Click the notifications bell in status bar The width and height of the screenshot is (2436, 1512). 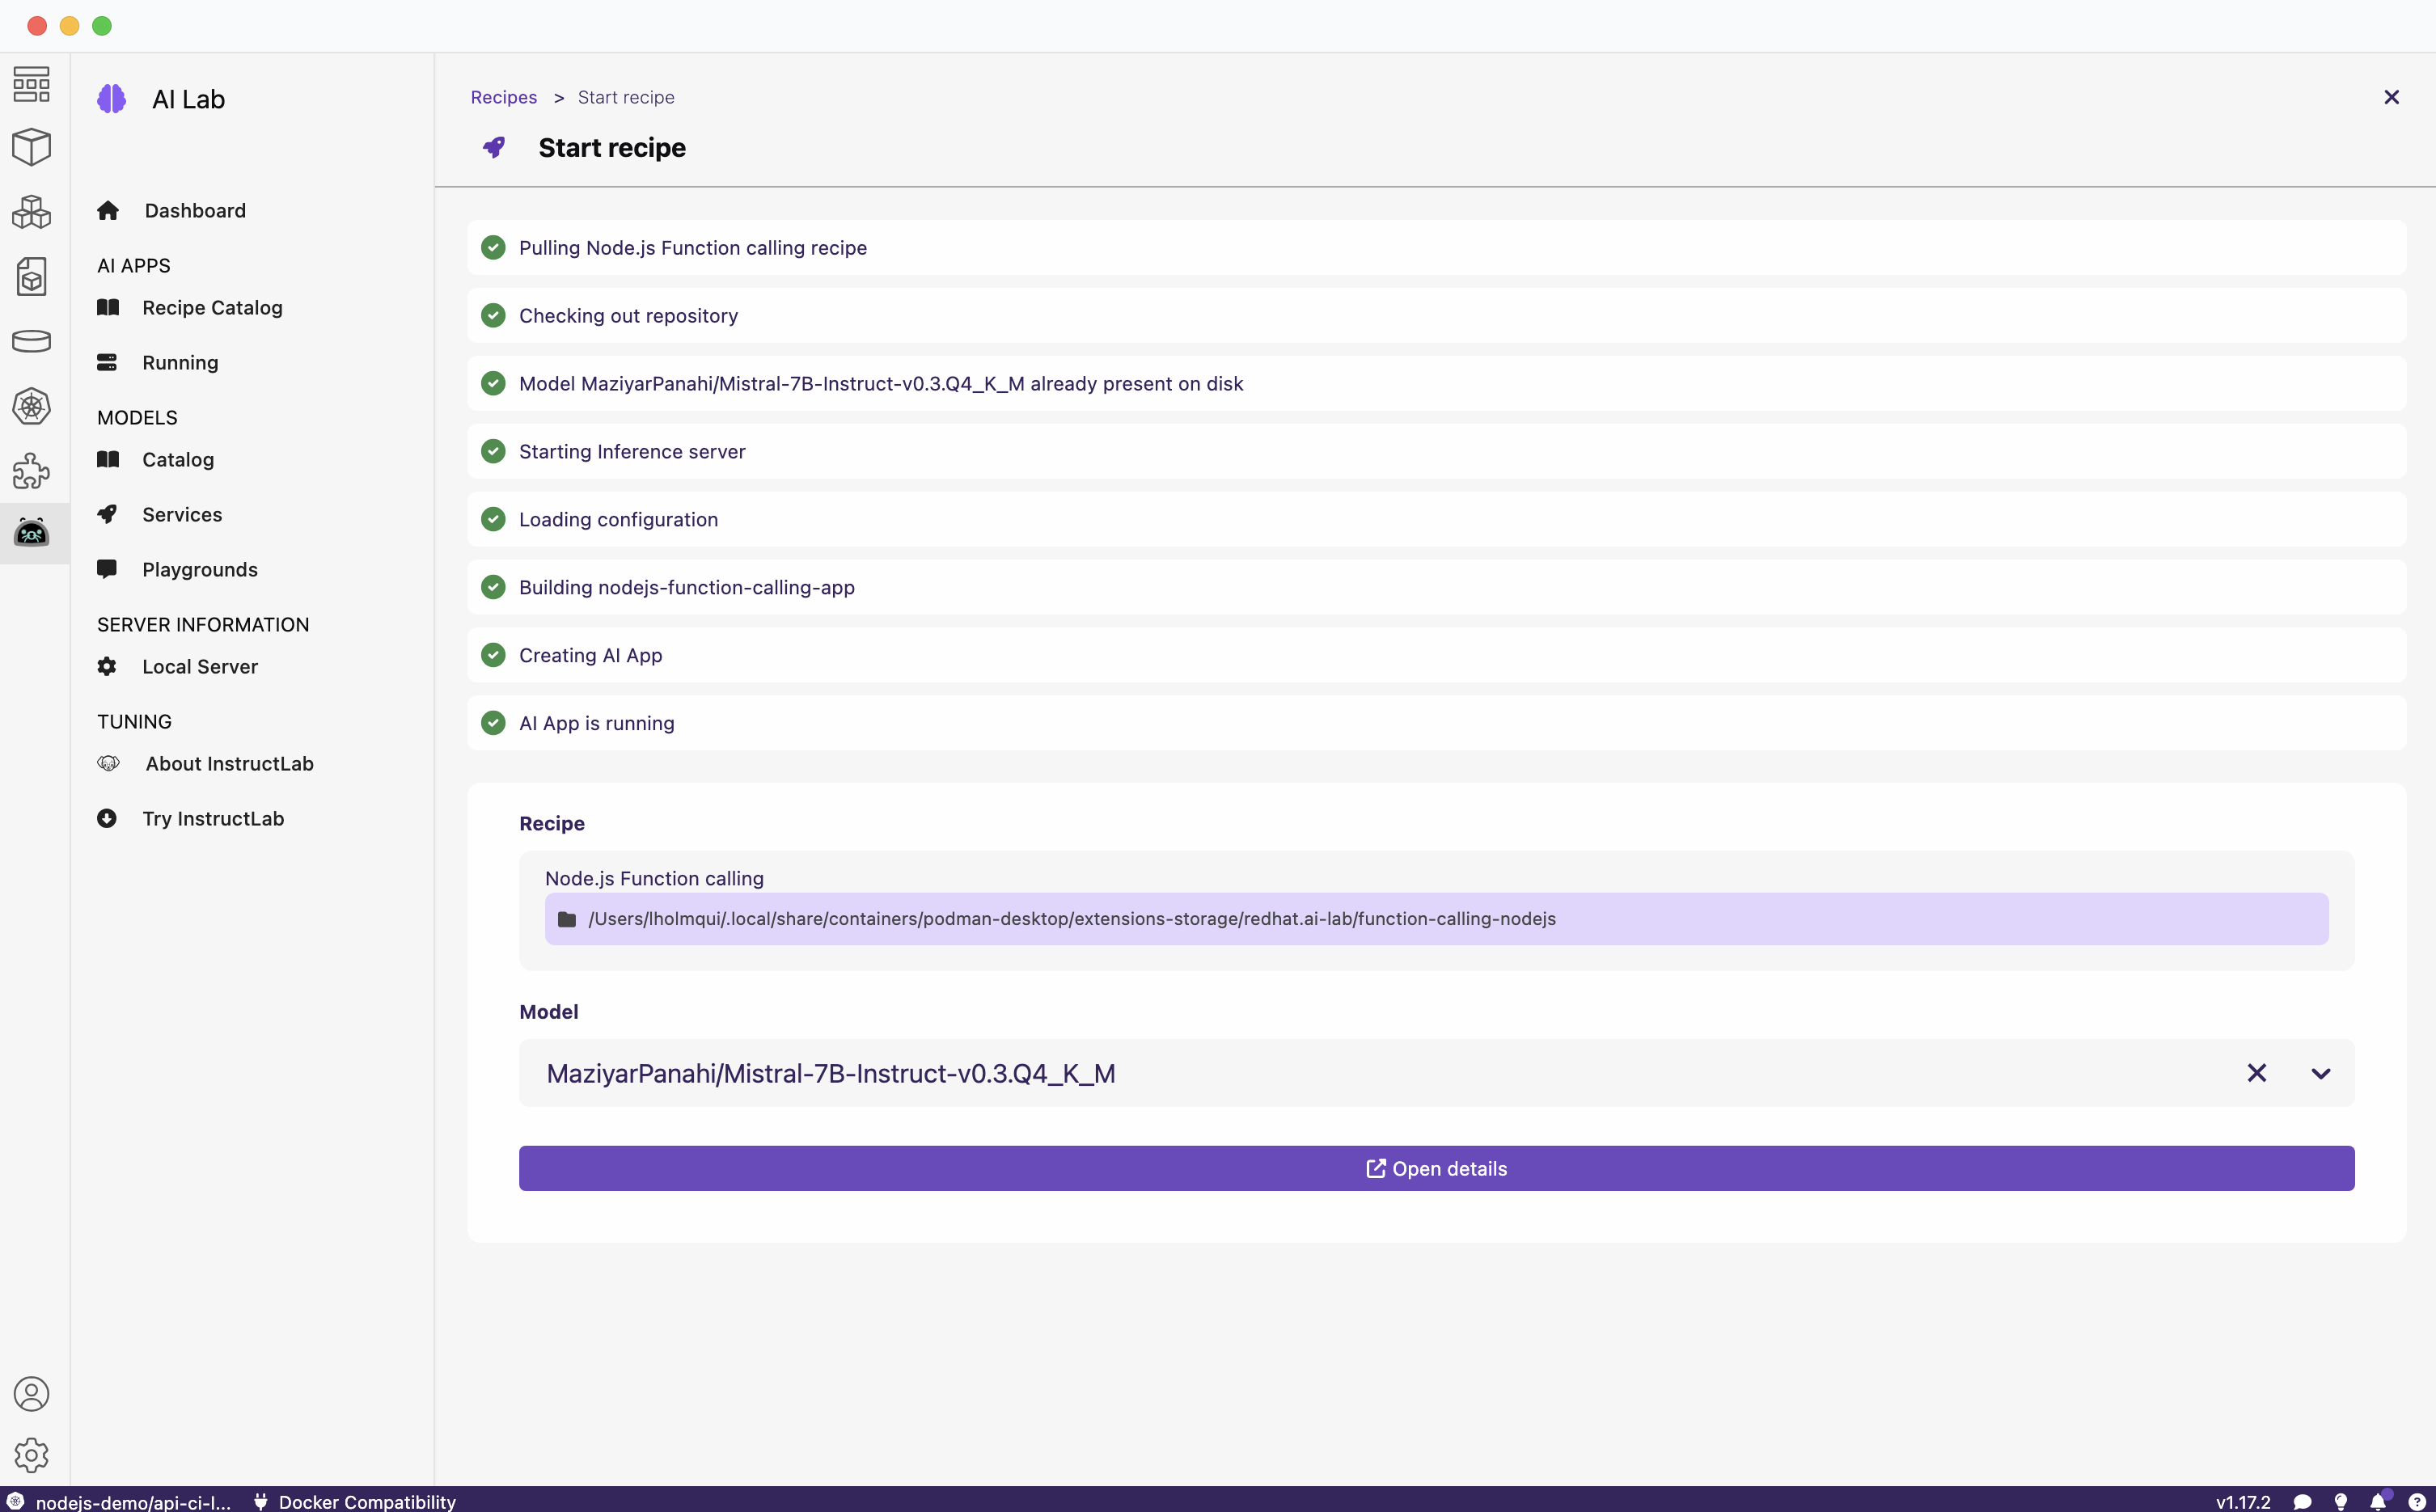click(2378, 1501)
